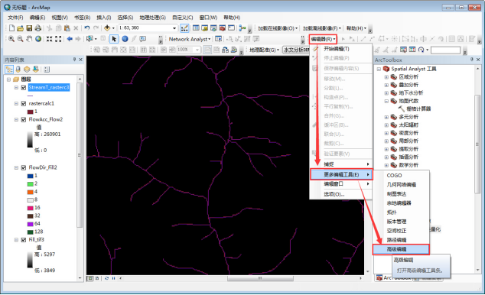Collapse the FlowDir_Fill2 layer legend
This screenshot has width=485, height=295.
tap(16, 167)
